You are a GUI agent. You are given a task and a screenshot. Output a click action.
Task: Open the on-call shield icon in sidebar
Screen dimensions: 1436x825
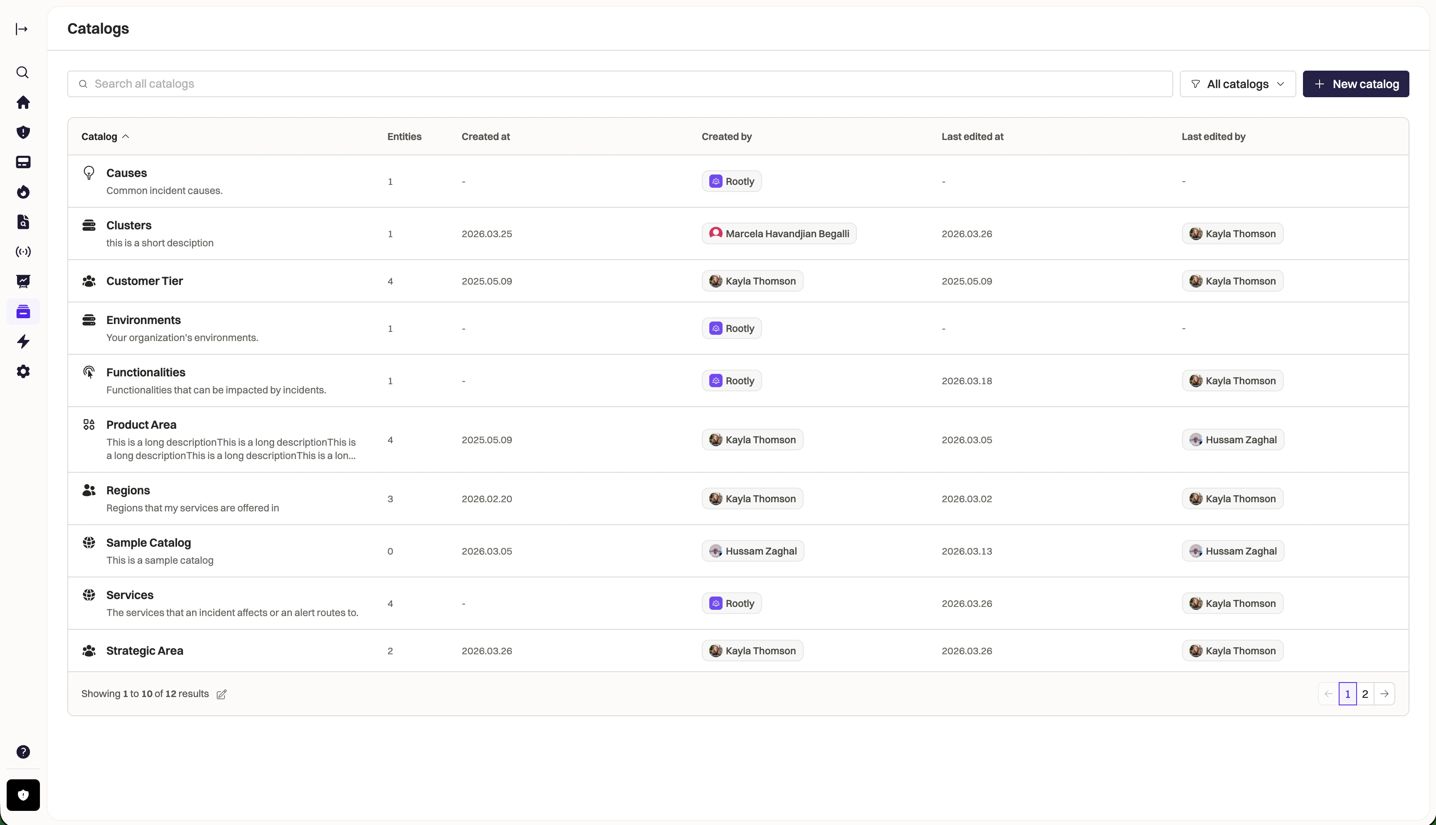pyautogui.click(x=23, y=133)
